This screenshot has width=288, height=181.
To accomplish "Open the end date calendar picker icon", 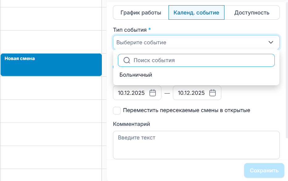I will [212, 93].
